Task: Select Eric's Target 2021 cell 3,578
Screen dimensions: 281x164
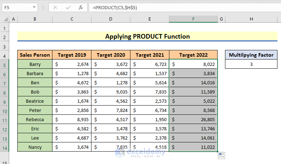Action: (x=150, y=129)
